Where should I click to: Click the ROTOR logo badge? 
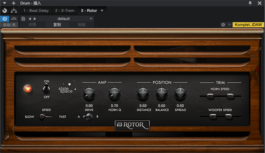[x=132, y=125]
